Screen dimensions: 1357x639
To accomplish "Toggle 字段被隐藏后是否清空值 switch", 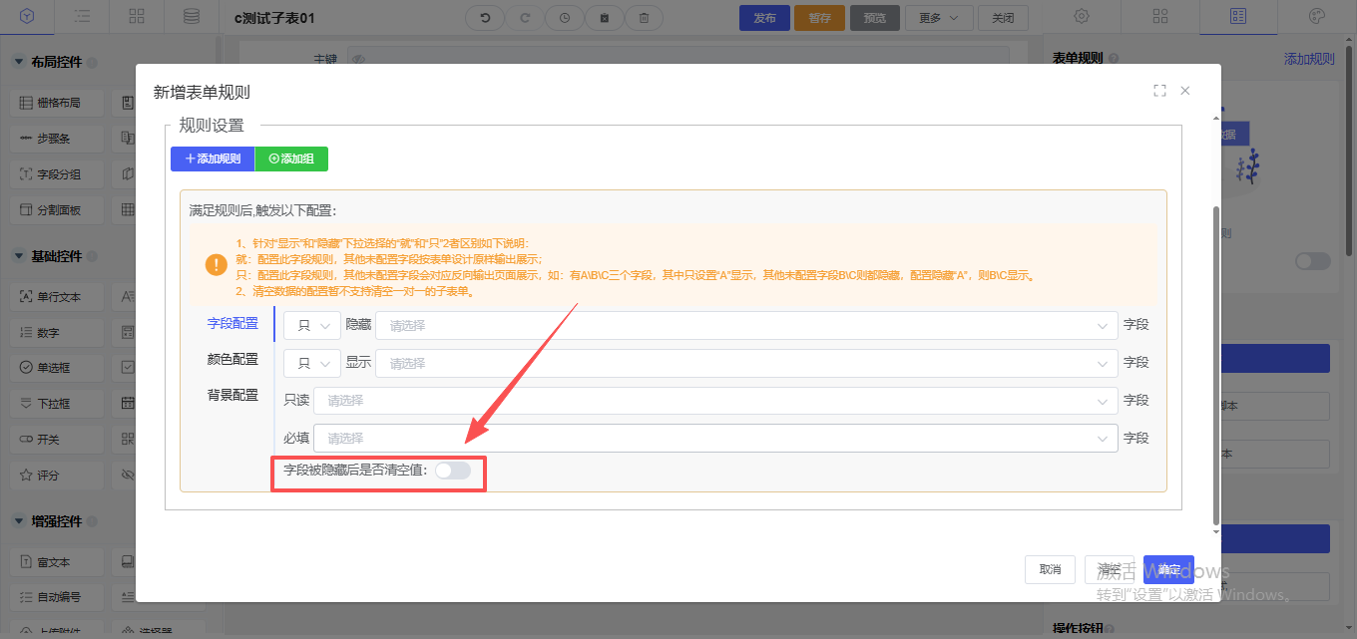I will (x=452, y=471).
